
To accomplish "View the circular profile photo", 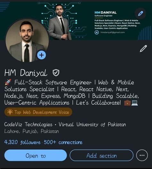I will (27, 40).
